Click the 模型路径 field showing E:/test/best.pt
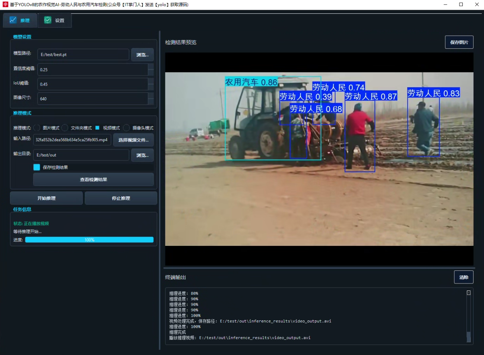484x355 pixels. point(83,54)
